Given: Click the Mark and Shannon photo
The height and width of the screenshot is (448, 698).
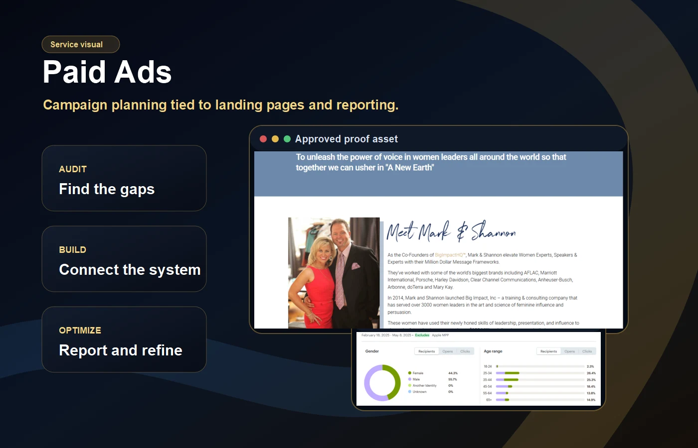Looking at the screenshot, I should [x=334, y=273].
